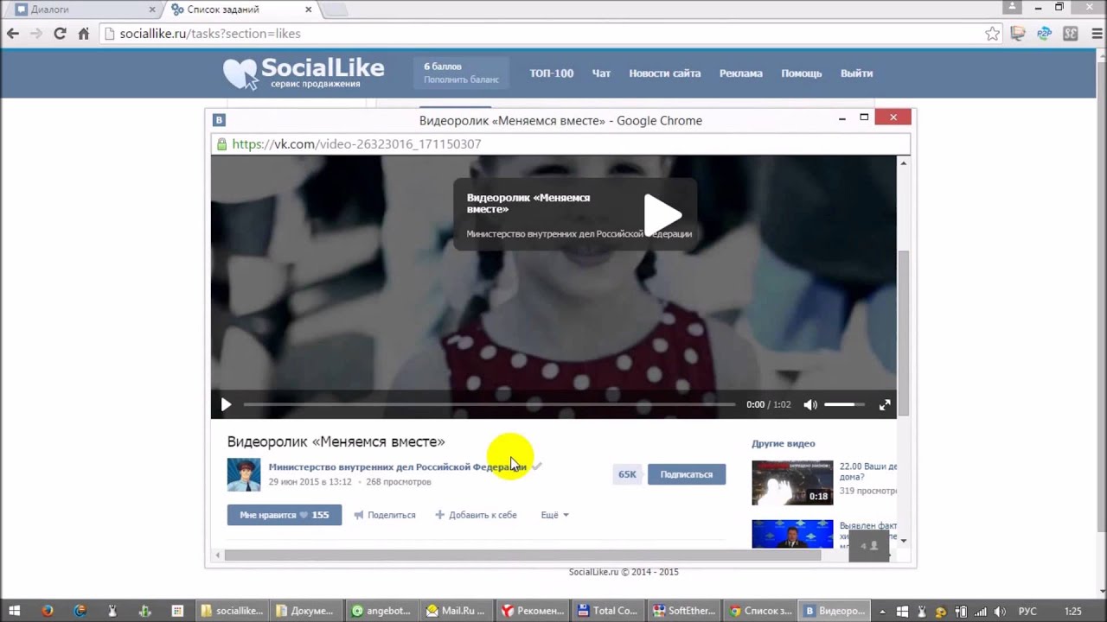This screenshot has height=622, width=1107.
Task: Open the first socialike taskbar item
Action: [232, 611]
